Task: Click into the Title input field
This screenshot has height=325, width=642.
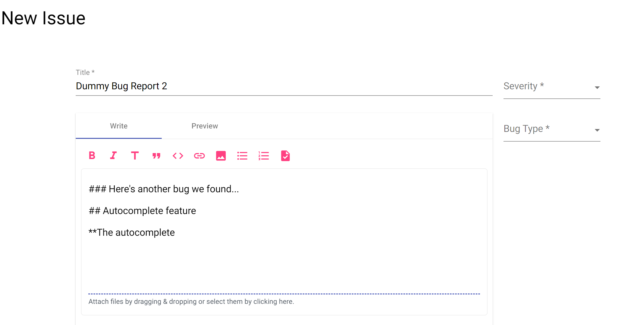Action: [x=284, y=86]
